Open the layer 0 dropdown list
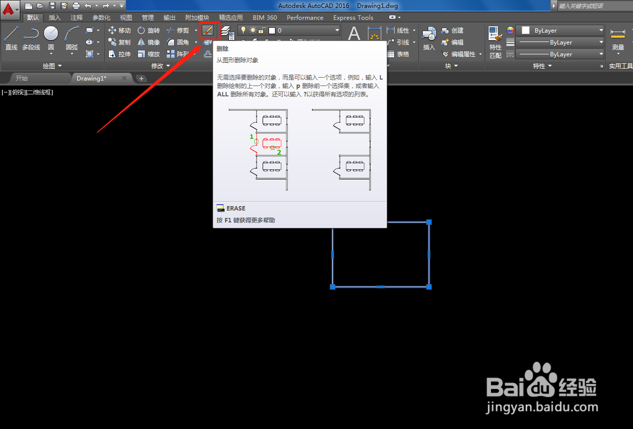The width and height of the screenshot is (633, 429). point(337,30)
